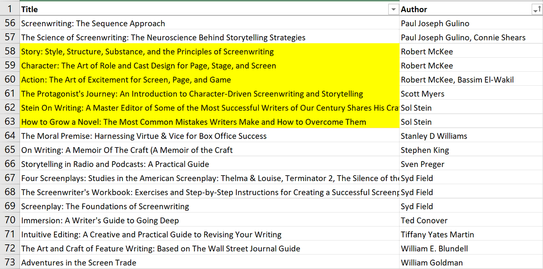The width and height of the screenshot is (543, 269).
Task: Click 'The Art and Craft of Feature Writing' cell
Action: click(210, 248)
